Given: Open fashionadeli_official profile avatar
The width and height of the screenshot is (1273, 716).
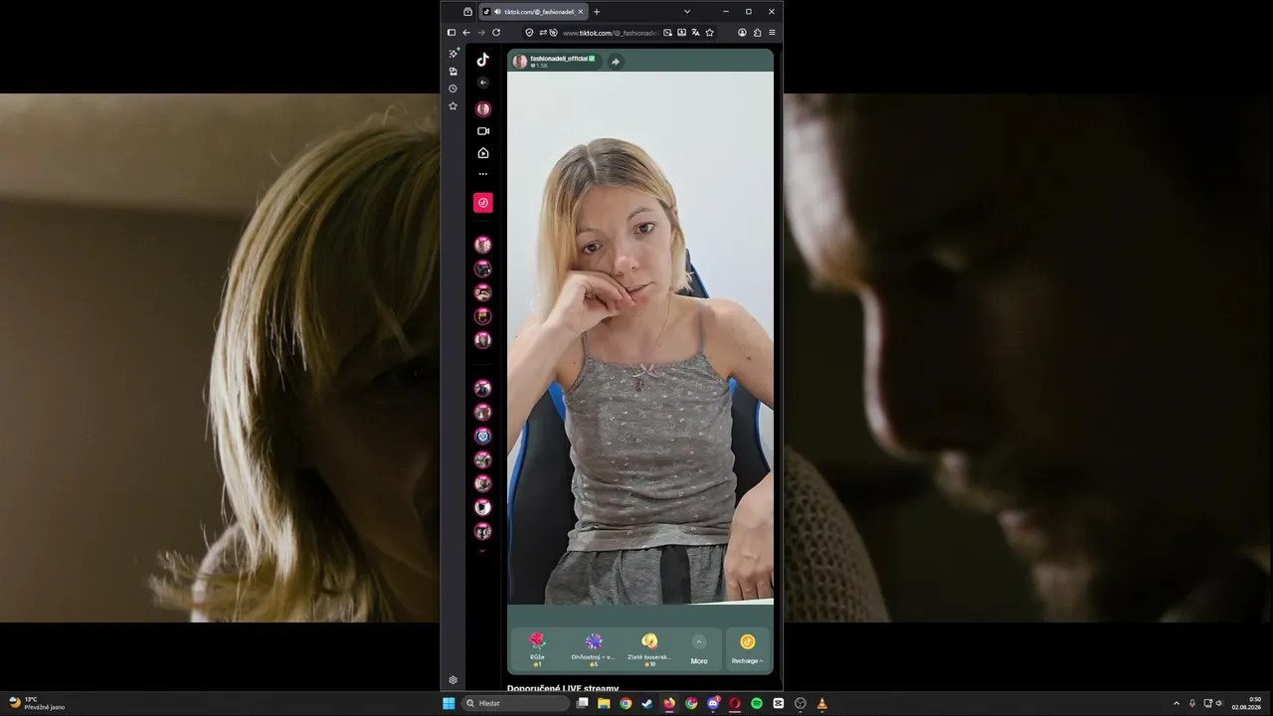Looking at the screenshot, I should coord(520,62).
